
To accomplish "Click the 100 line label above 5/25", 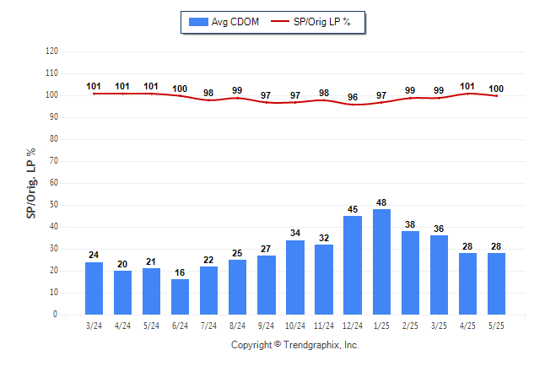I will 496,89.
